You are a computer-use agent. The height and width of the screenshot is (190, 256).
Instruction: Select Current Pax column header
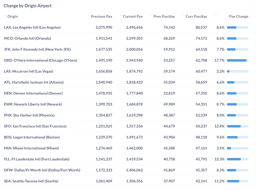(x=133, y=16)
